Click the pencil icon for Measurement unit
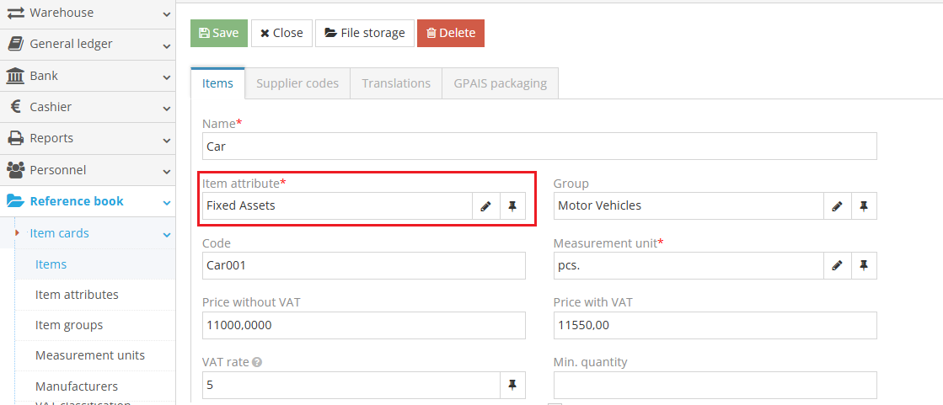The height and width of the screenshot is (405, 943). (x=837, y=265)
